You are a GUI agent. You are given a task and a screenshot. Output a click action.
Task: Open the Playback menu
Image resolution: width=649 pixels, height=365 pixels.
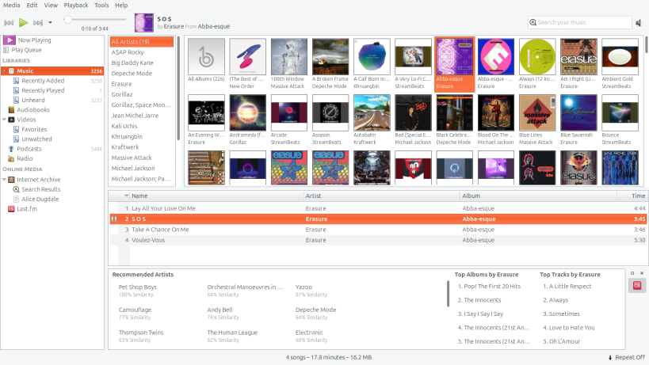click(76, 5)
